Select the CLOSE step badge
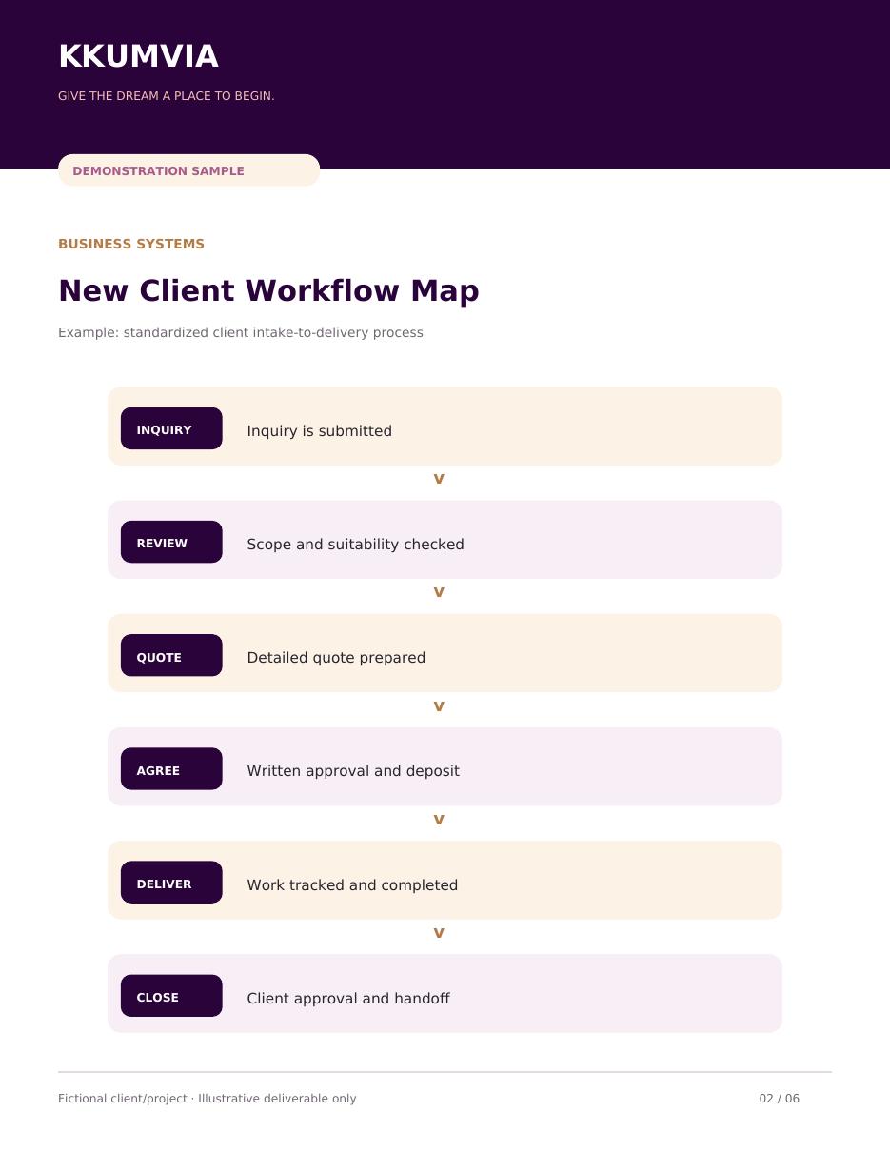 coord(171,996)
